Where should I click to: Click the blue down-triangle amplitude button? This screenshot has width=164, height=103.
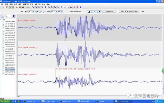point(100,12)
